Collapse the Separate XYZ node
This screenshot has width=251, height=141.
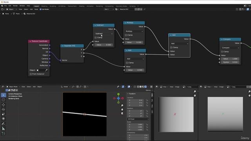coord(63,46)
